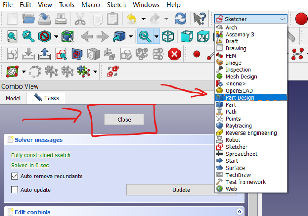The image size is (308, 216).
Task: Open the File menu
Action: (x=8, y=5)
